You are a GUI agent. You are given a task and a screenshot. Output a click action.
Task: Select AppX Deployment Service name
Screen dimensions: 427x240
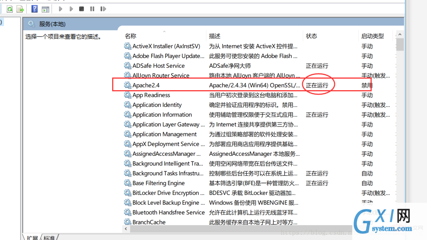click(169, 144)
